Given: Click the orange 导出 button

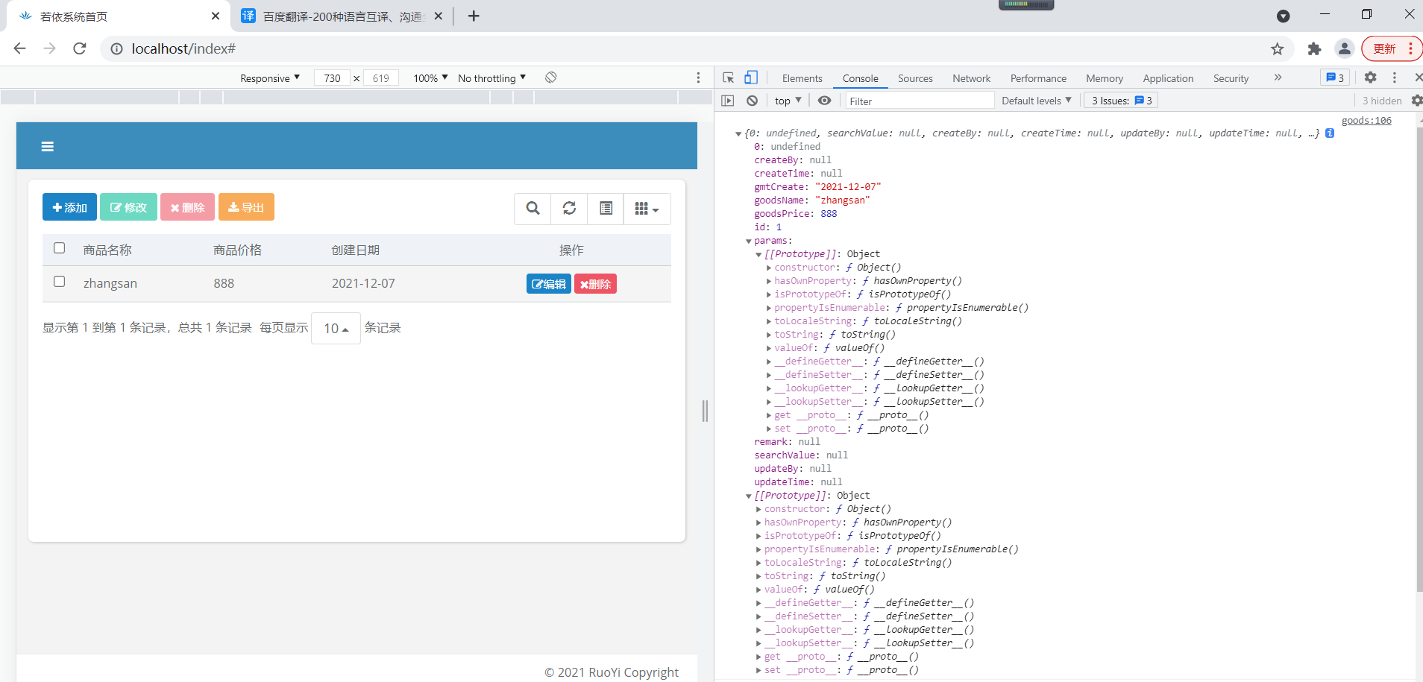Looking at the screenshot, I should (x=246, y=207).
